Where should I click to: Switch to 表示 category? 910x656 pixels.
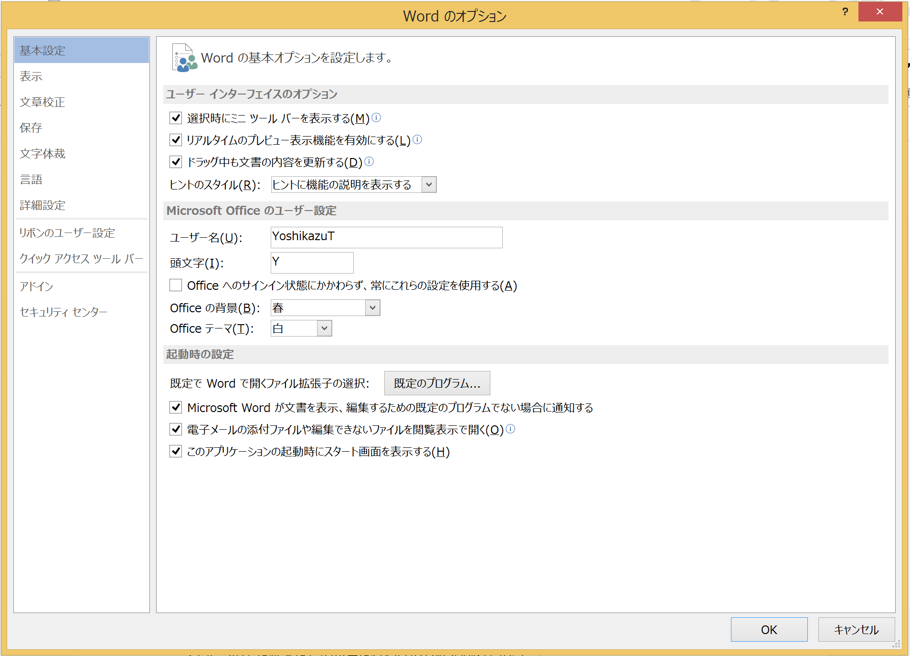coord(82,76)
